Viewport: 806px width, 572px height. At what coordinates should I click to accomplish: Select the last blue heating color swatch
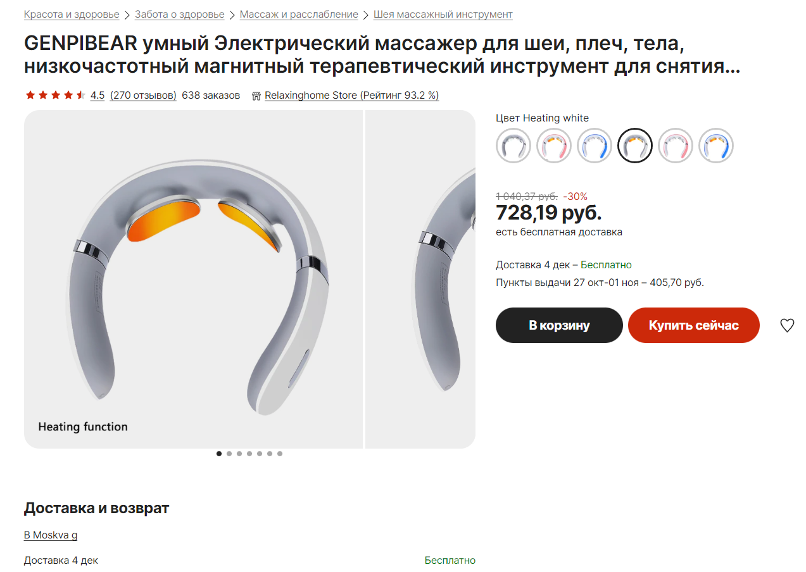(x=716, y=146)
